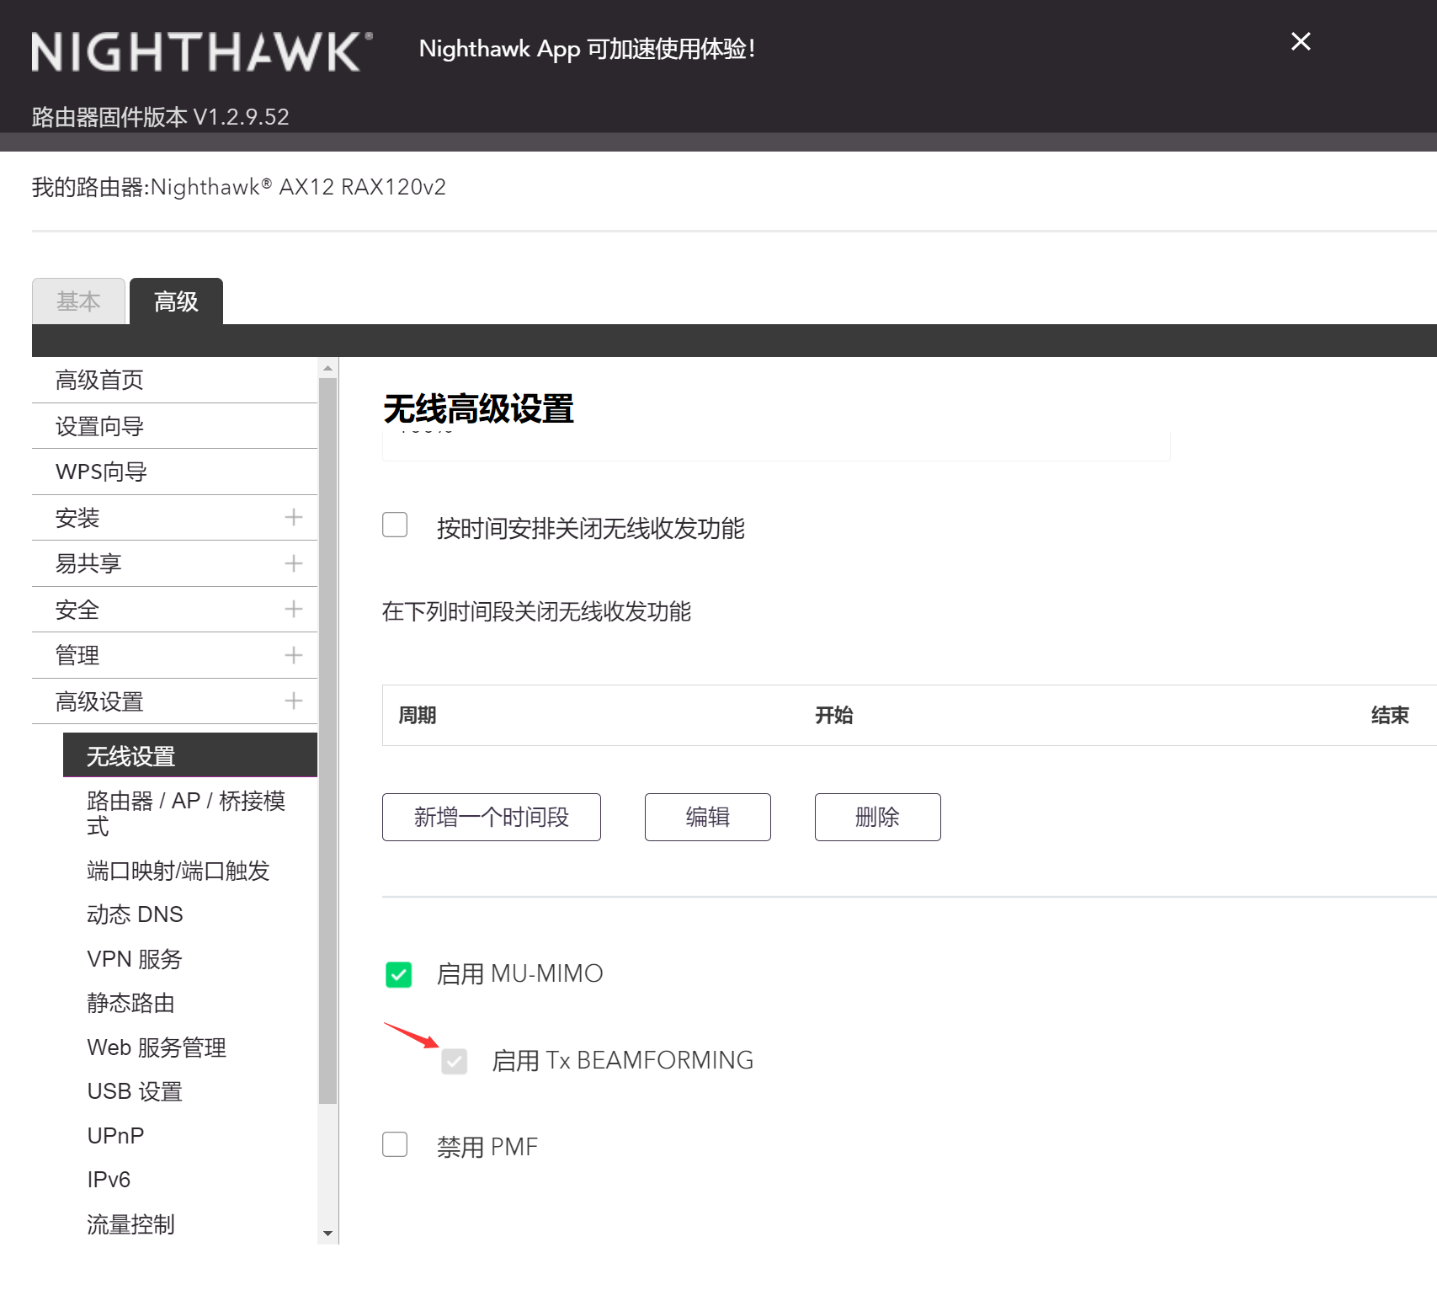Image resolution: width=1437 pixels, height=1290 pixels.
Task: Toggle 启用 Tx BEAMFORMING checkbox
Action: pyautogui.click(x=454, y=1061)
